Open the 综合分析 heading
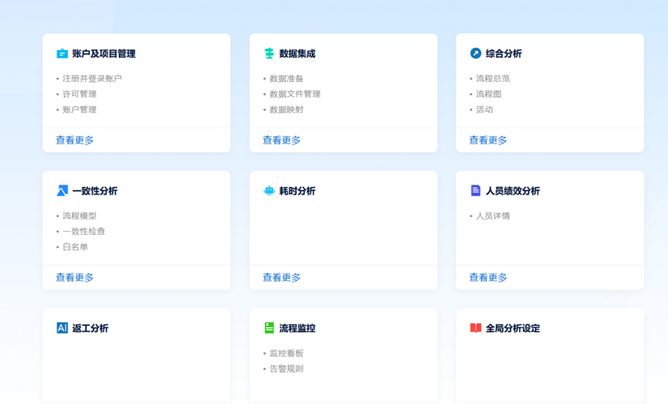The height and width of the screenshot is (404, 668). pyautogui.click(x=504, y=54)
